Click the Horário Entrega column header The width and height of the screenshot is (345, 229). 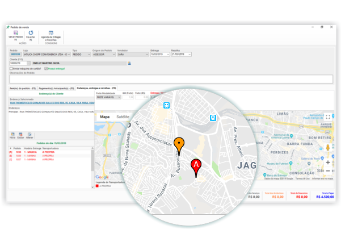click(32, 148)
